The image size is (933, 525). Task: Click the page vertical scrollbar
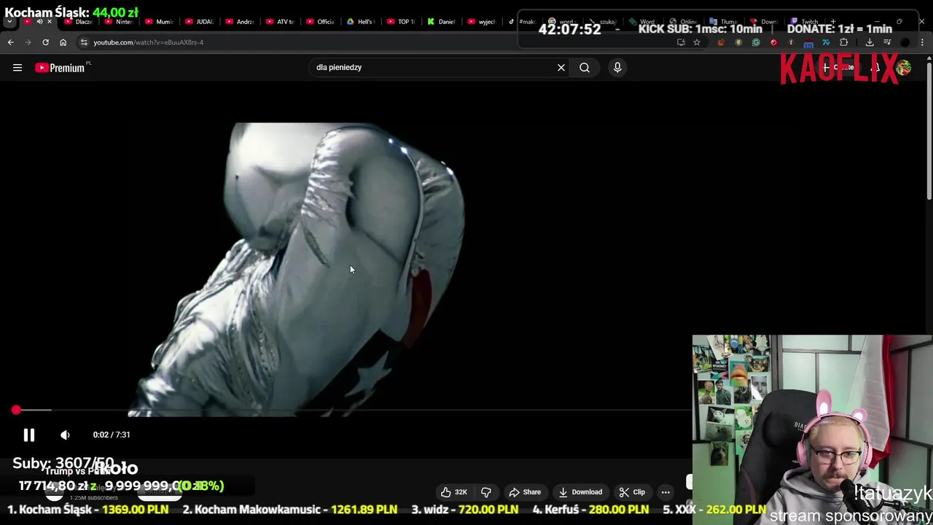pos(929,131)
